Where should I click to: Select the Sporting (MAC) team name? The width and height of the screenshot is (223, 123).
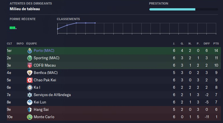(x=46, y=58)
